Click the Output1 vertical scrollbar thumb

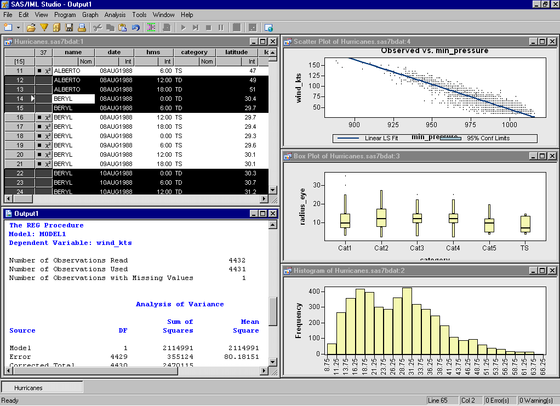(272, 311)
